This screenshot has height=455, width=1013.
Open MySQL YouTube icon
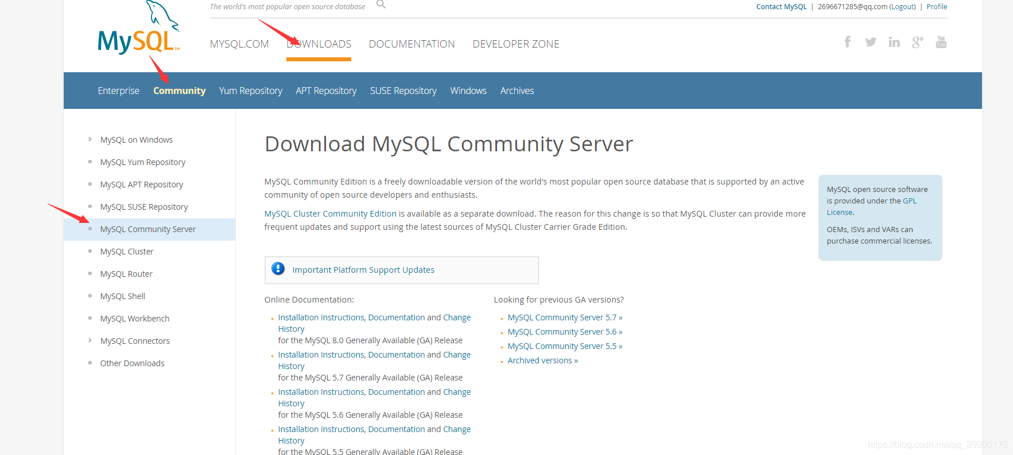click(941, 42)
